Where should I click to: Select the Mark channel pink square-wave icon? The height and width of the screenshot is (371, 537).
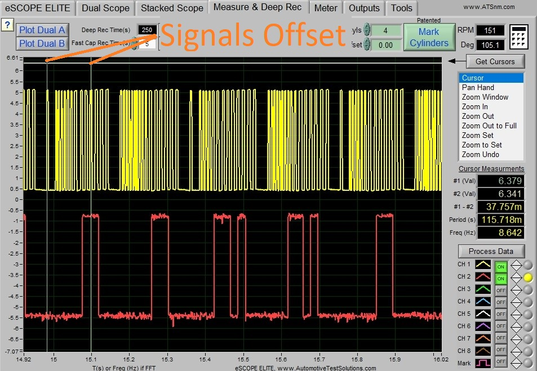tap(482, 362)
